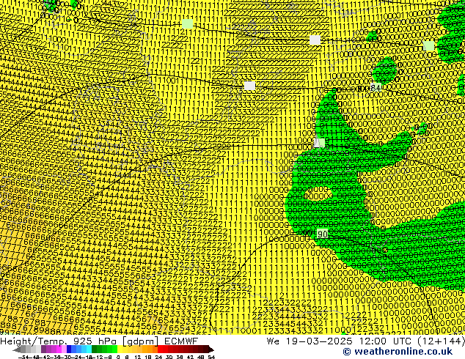Click the contour label '90'
Screen dimensions: 465x359
point(323,234)
